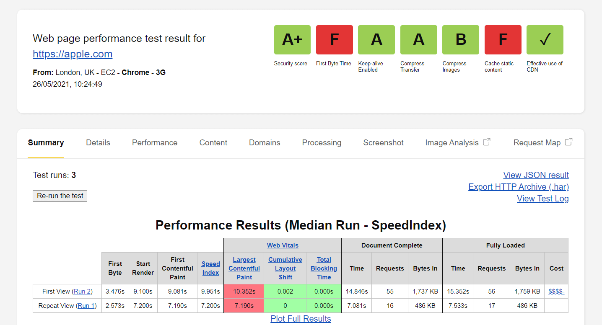Click the Speed Index column link
Screen dimensions: 602x325
(x=210, y=268)
